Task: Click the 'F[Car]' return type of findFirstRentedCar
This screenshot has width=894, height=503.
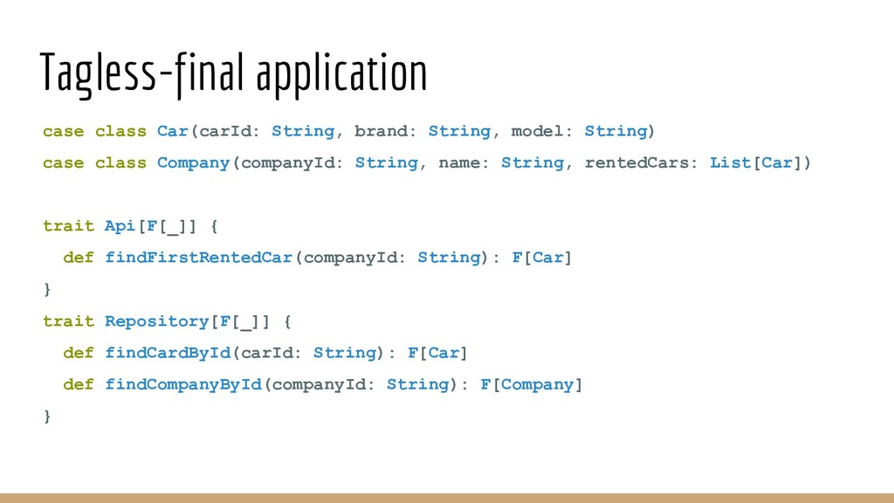Action: 541,258
